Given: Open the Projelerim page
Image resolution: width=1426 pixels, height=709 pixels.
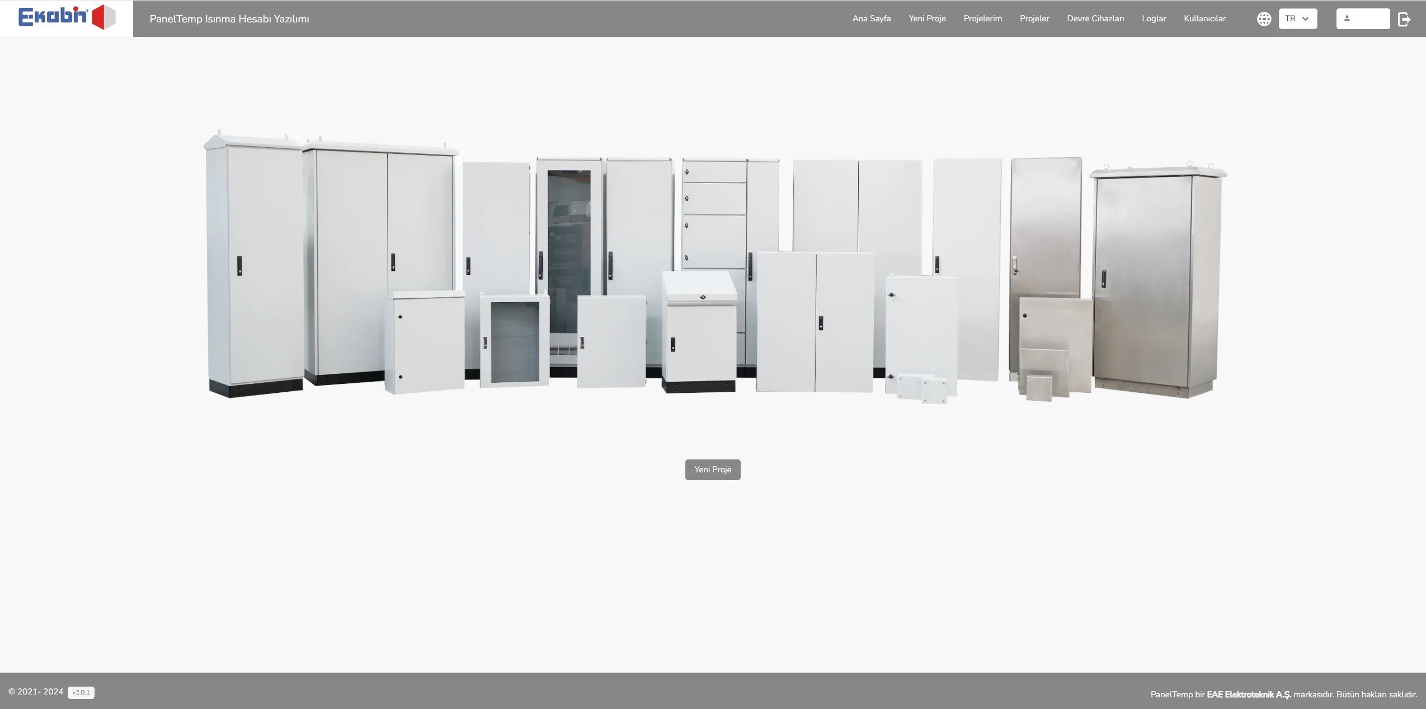Looking at the screenshot, I should (982, 18).
